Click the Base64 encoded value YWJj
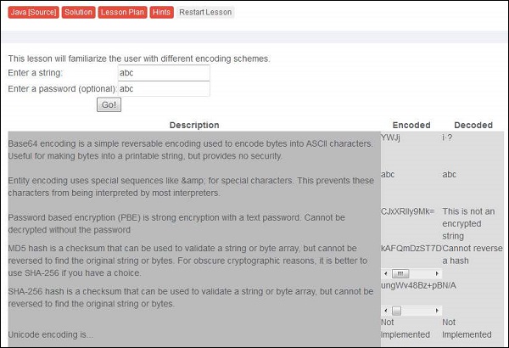Image resolution: width=509 pixels, height=348 pixels. point(391,137)
